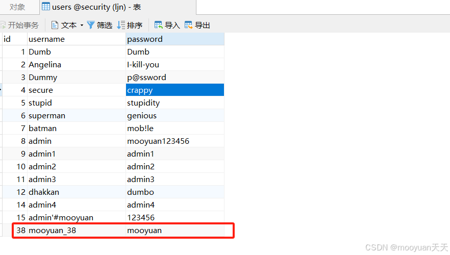Screen dimensions: 450x255
Task: Select username cell batman
Action: (x=77, y=129)
